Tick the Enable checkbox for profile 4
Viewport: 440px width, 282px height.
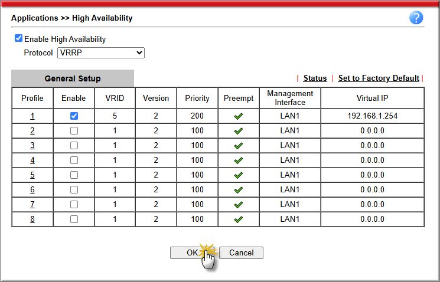pyautogui.click(x=74, y=160)
